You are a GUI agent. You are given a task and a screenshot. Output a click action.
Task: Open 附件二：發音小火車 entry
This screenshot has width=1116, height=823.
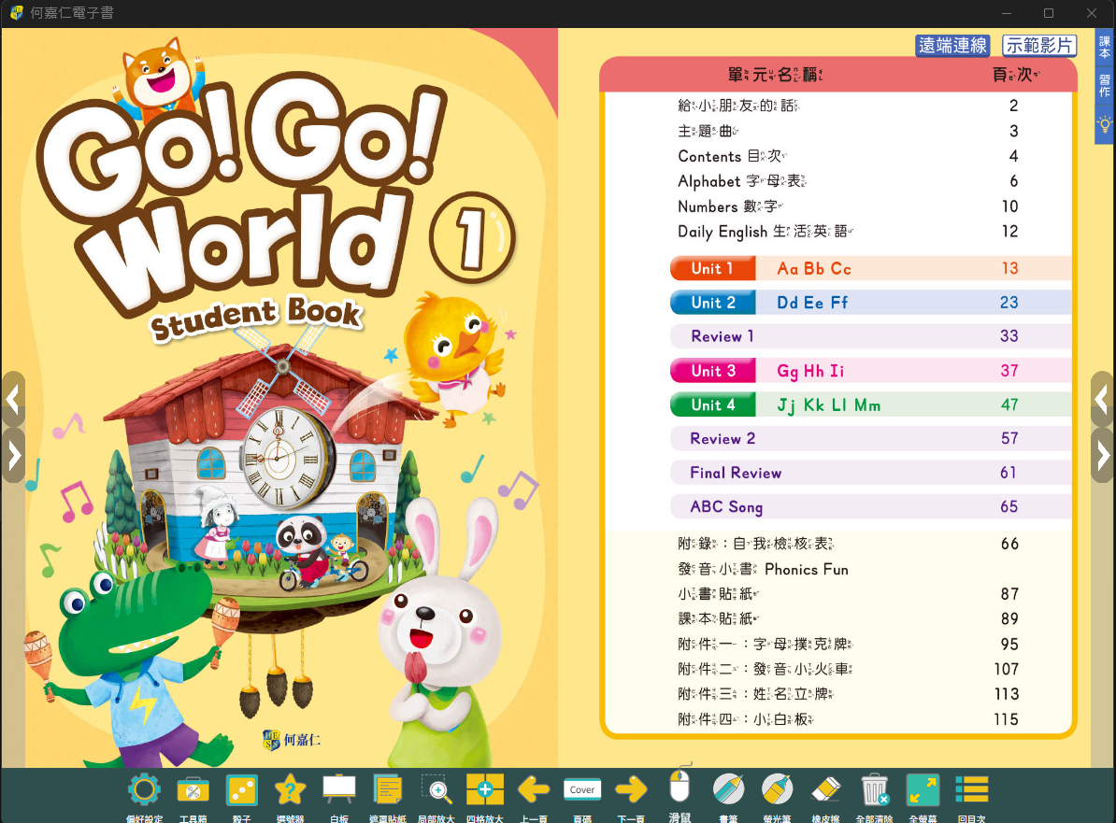tap(849, 669)
